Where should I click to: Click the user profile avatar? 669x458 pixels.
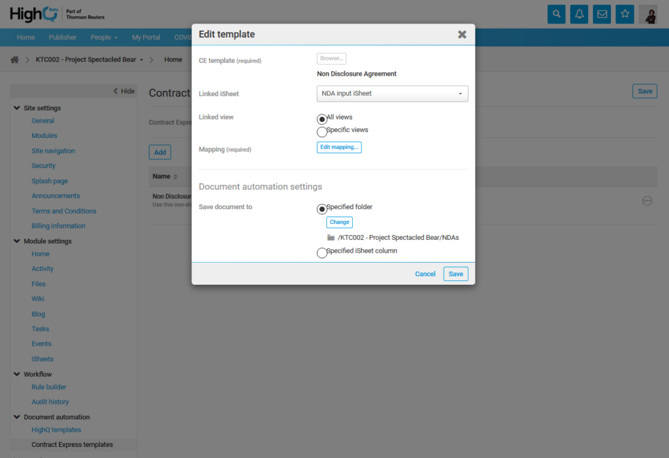click(x=648, y=14)
